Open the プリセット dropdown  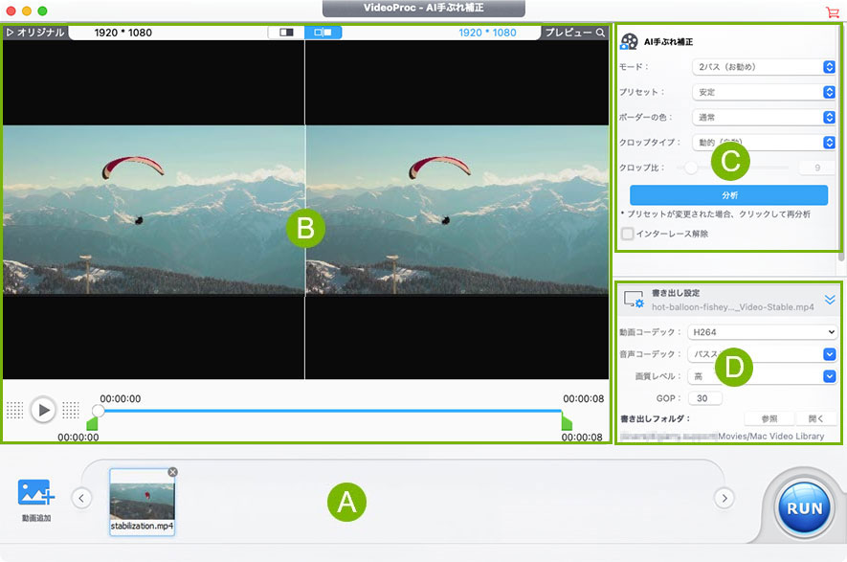click(763, 92)
